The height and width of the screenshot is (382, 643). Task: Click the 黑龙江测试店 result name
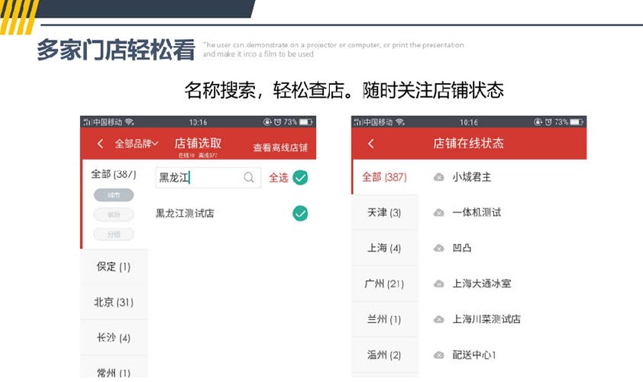[x=185, y=213]
